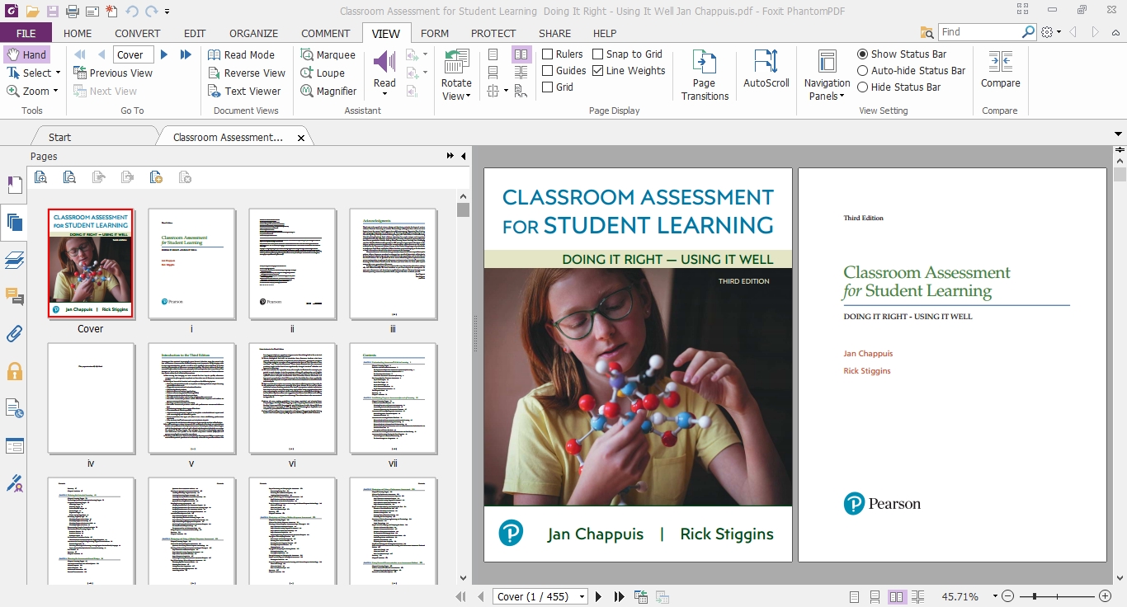Viewport: 1127px width, 607px height.
Task: Switch to the HOME ribbon tab
Action: point(78,33)
